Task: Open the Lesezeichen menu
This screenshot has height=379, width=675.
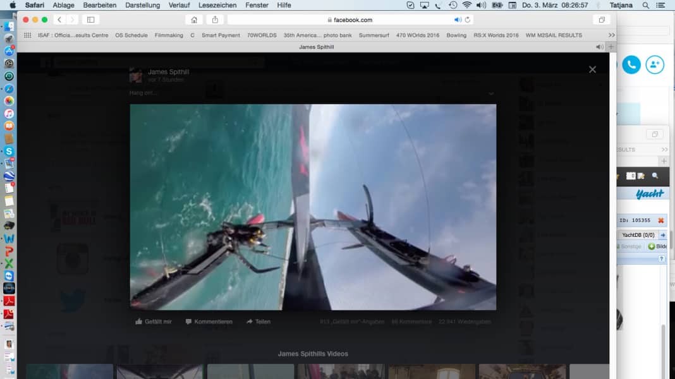Action: (x=217, y=5)
